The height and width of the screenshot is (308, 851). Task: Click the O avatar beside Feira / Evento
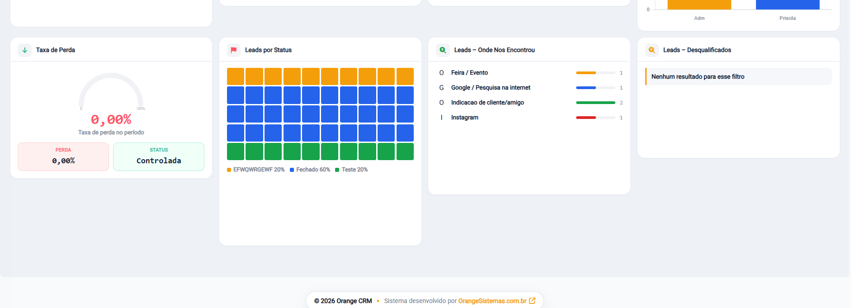pos(441,73)
